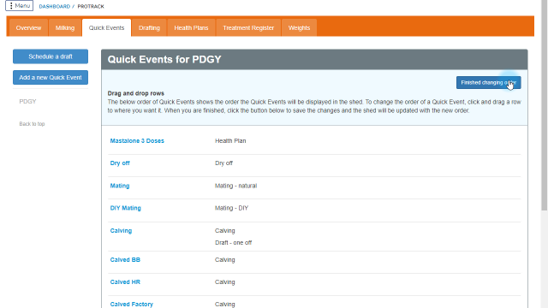Open the Calved BB quick event
This screenshot has width=548, height=308.
click(x=125, y=260)
